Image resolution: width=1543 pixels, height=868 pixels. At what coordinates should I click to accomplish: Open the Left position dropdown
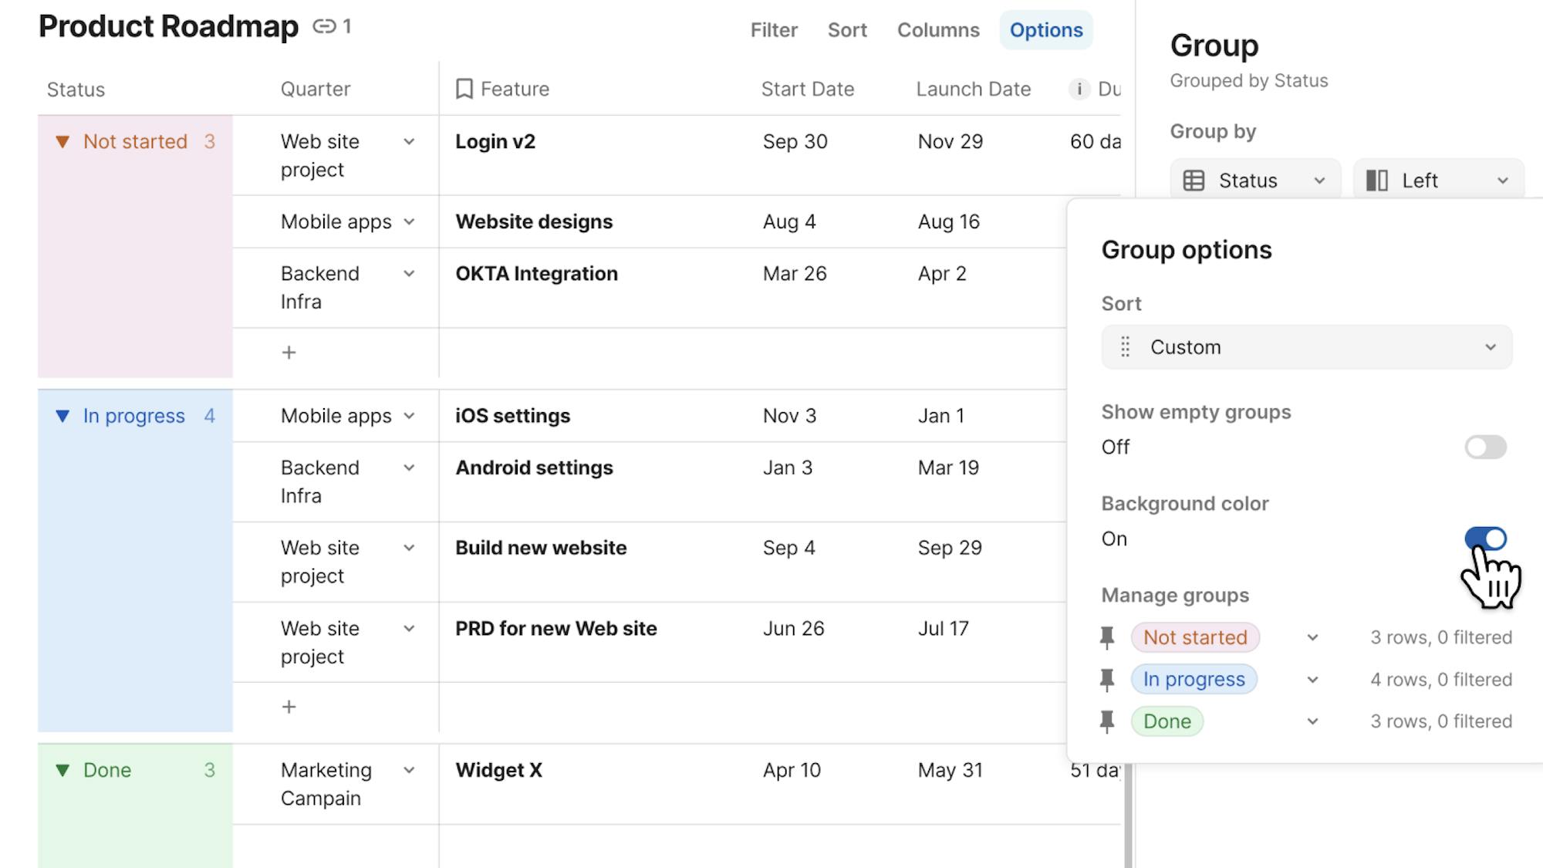1438,181
